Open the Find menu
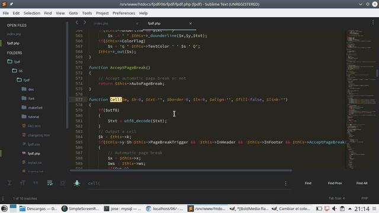 tap(48, 13)
